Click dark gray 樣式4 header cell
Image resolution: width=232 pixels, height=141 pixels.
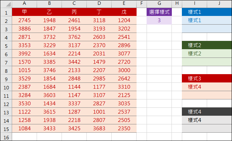click(194, 112)
